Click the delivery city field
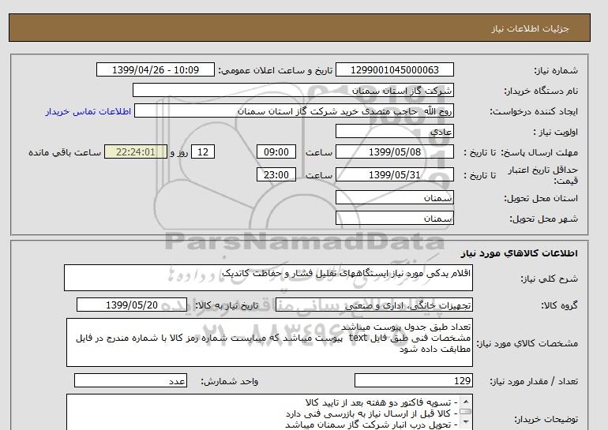The height and width of the screenshot is (430, 608). (x=394, y=218)
